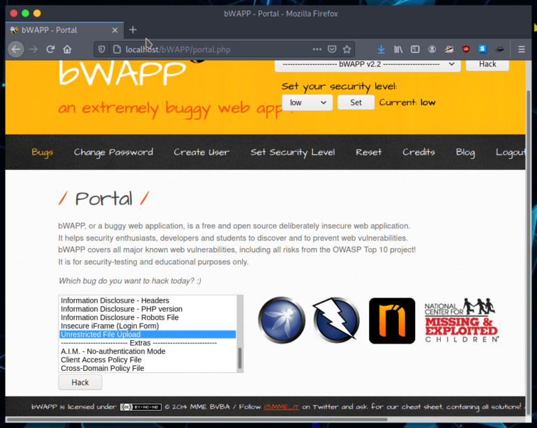Open the page actions three-dot menu

coord(317,49)
